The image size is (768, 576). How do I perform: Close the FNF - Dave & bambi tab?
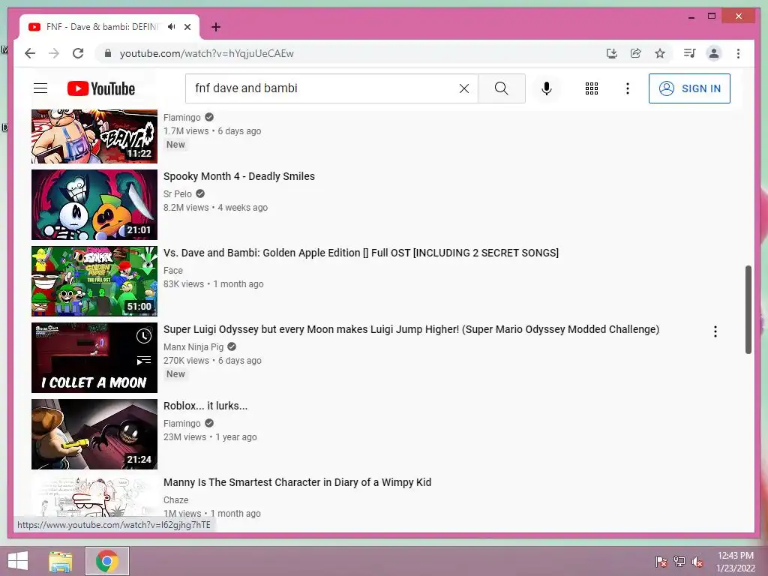tap(187, 27)
